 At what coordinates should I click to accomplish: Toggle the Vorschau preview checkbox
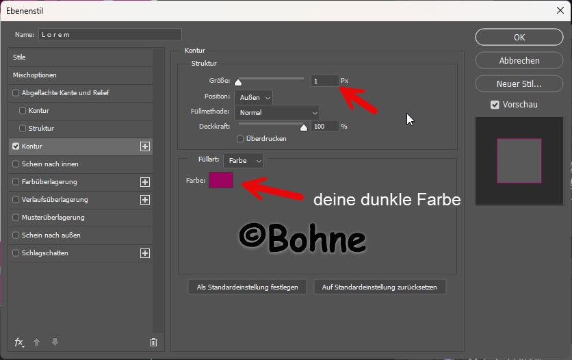(x=495, y=105)
